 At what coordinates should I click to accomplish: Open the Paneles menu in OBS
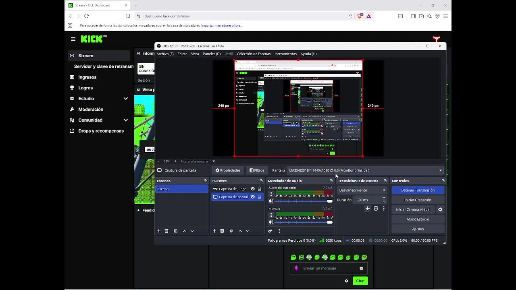(212, 54)
